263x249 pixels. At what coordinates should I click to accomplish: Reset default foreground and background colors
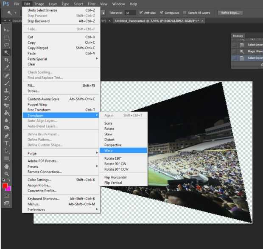pos(4,180)
